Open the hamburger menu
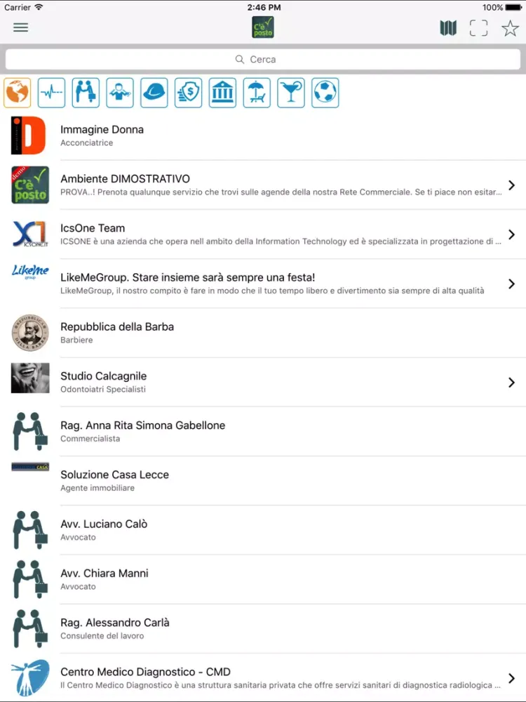The height and width of the screenshot is (702, 526). point(20,27)
